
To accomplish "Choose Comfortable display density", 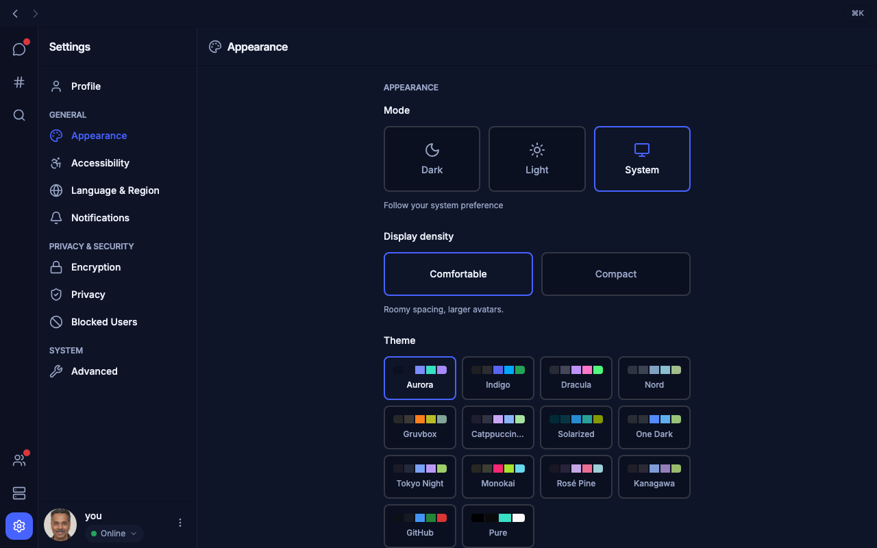I will pos(458,274).
